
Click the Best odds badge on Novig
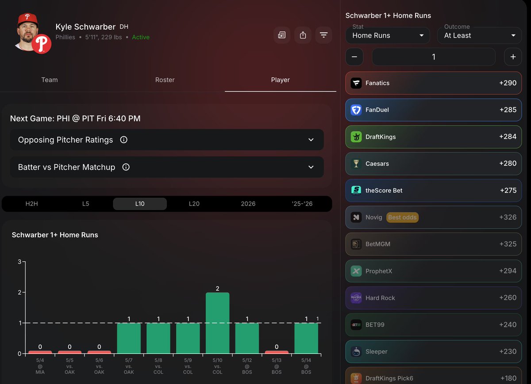coord(402,217)
